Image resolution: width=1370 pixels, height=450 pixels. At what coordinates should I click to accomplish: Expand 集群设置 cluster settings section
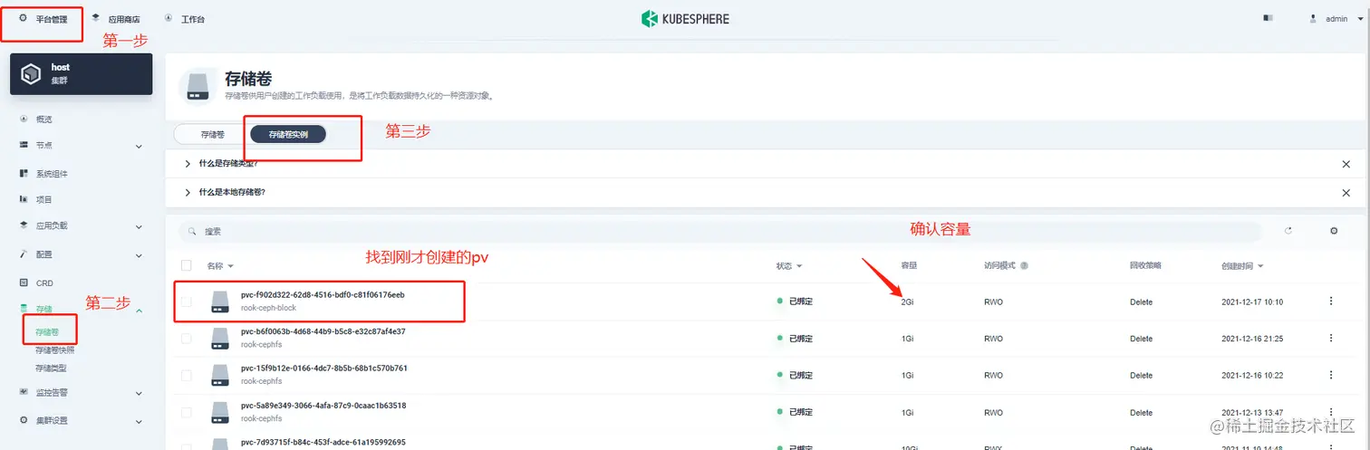[x=82, y=420]
